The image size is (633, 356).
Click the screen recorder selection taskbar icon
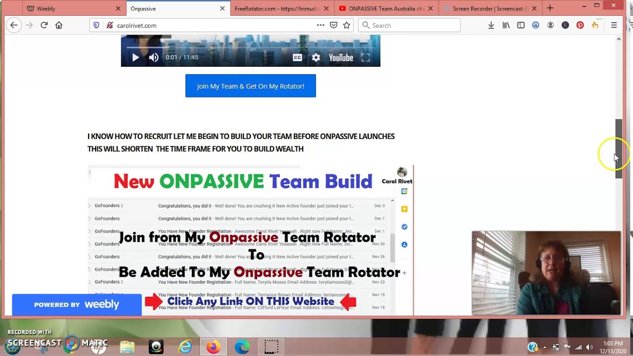click(x=271, y=347)
